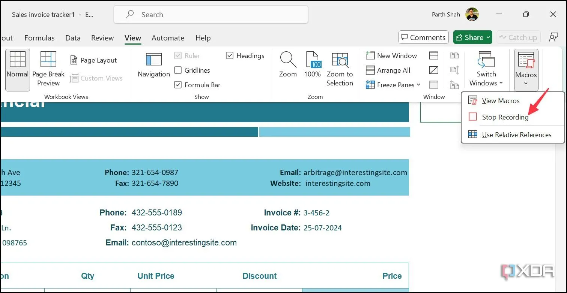Open the Zoom dialog magnifier
The image size is (567, 293).
[x=288, y=66]
